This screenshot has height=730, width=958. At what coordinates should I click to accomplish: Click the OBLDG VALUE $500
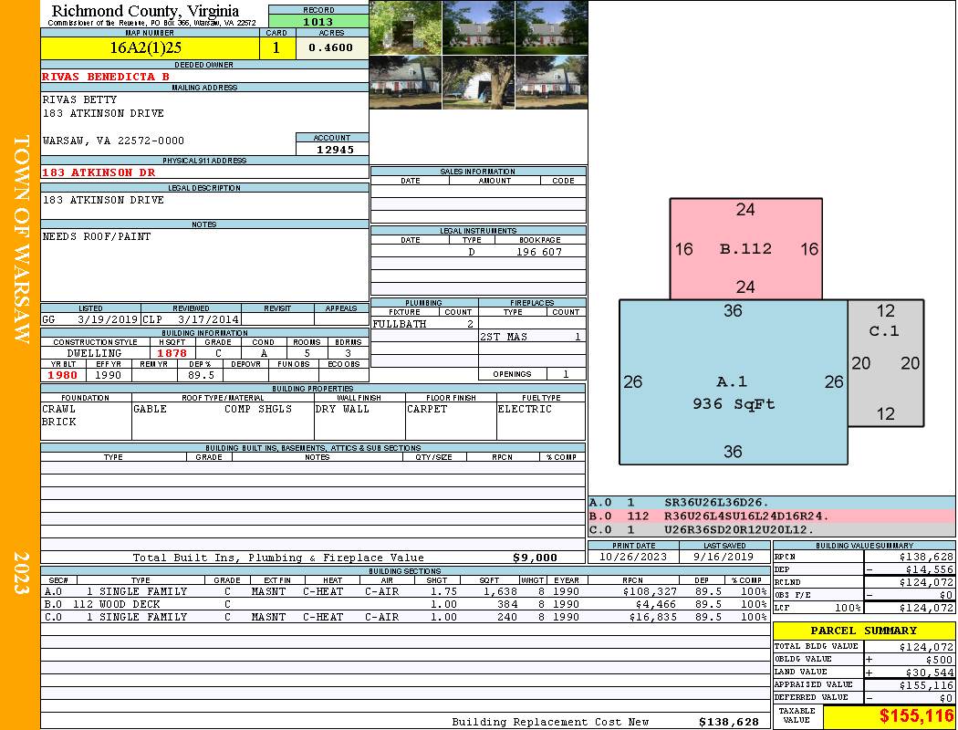tap(939, 660)
